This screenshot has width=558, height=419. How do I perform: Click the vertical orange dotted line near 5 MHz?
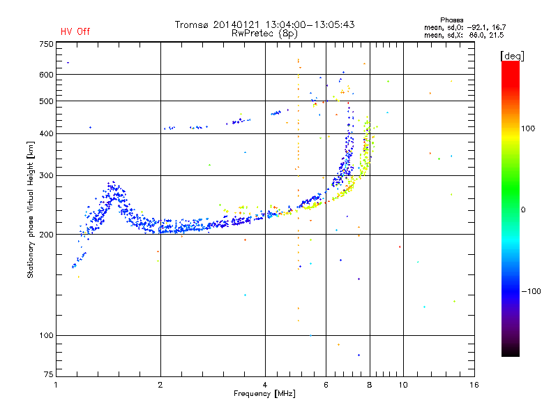(299, 191)
